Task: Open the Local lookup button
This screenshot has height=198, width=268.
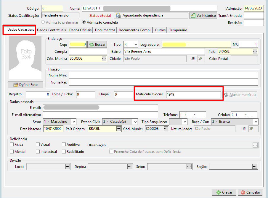Action: pos(68,166)
